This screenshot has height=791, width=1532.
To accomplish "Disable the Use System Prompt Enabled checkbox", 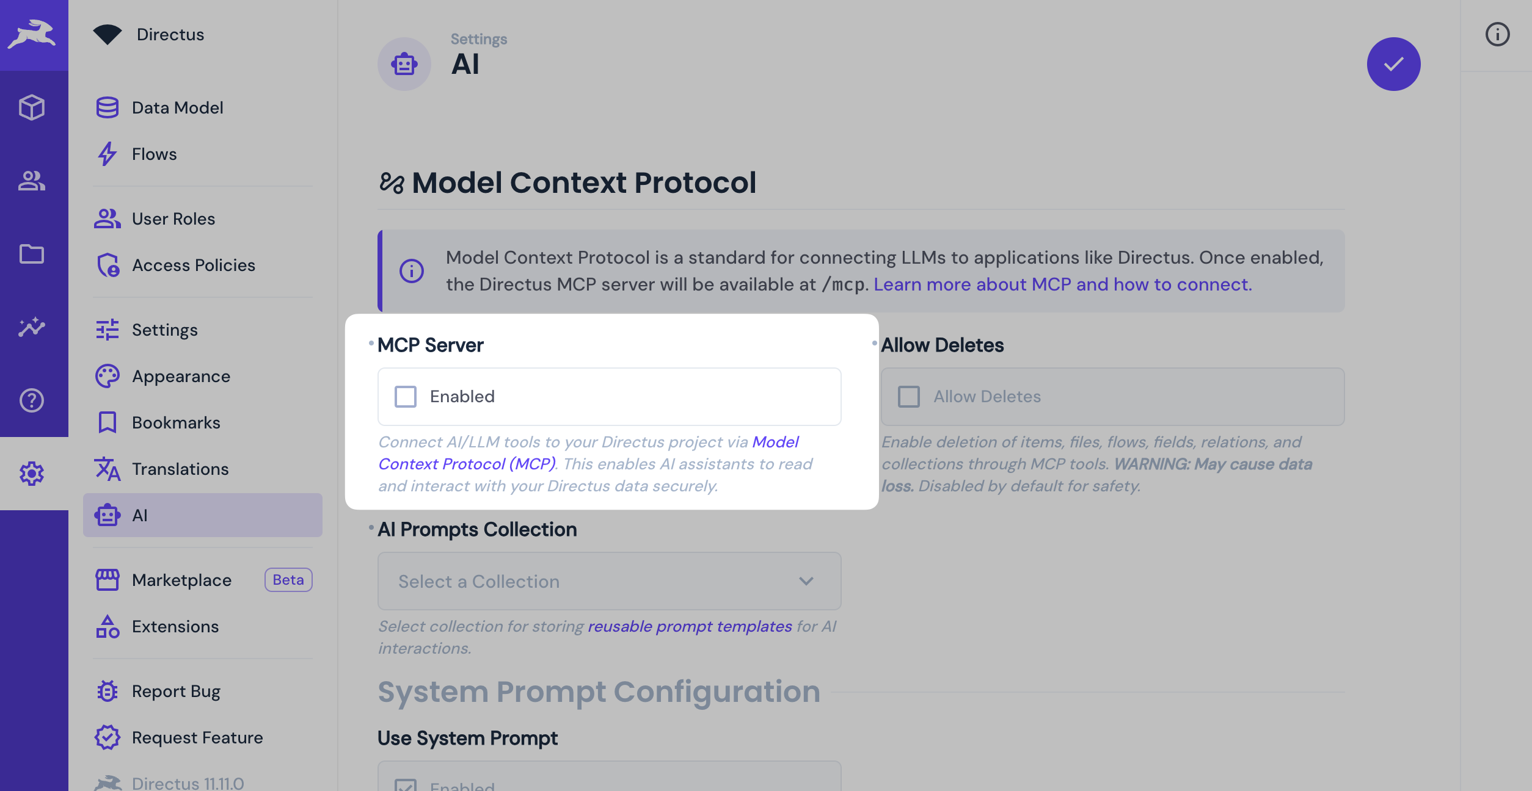I will coord(405,786).
